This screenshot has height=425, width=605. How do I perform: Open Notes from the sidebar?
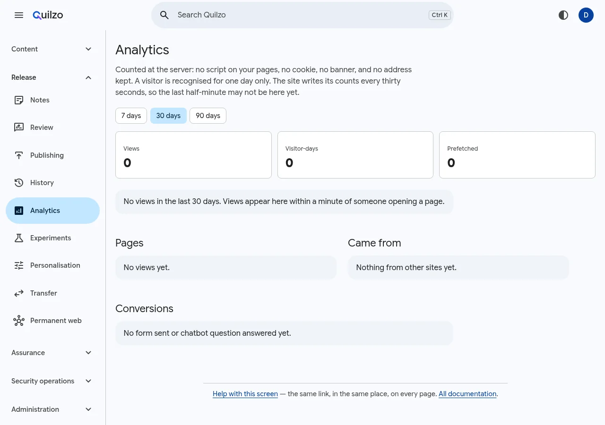52,100
